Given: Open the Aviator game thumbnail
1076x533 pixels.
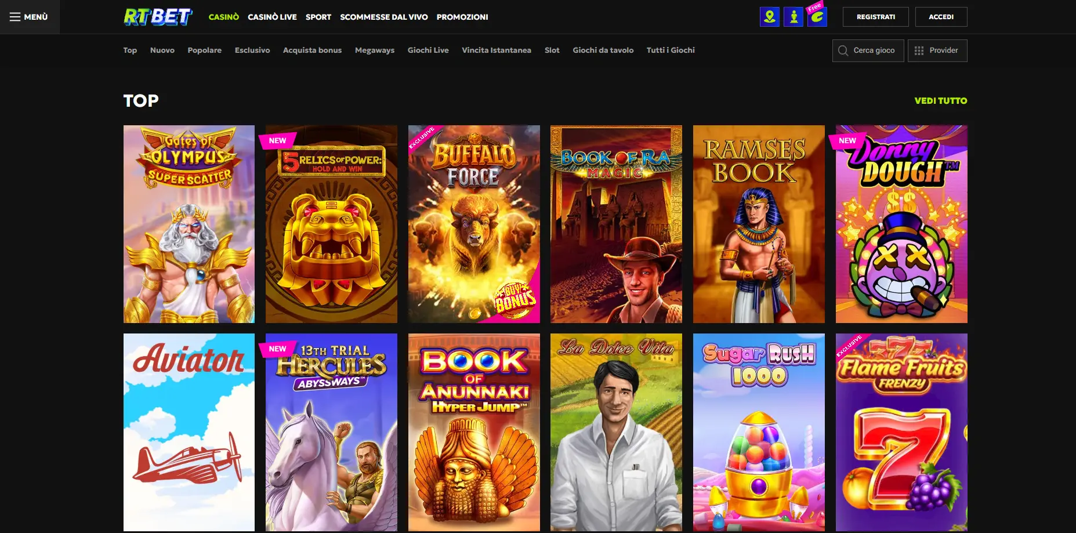Looking at the screenshot, I should tap(189, 432).
